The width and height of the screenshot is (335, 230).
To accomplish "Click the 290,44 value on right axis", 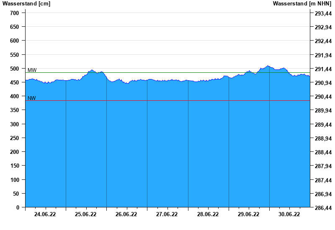I will (323, 97).
